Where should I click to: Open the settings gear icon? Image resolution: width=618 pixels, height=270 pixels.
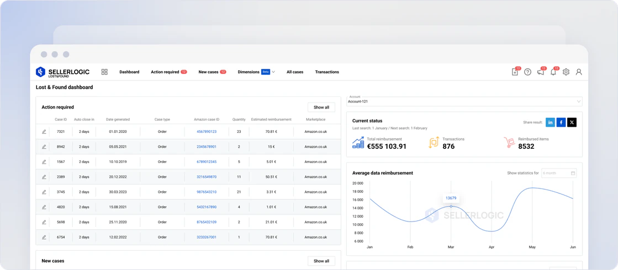pos(566,72)
